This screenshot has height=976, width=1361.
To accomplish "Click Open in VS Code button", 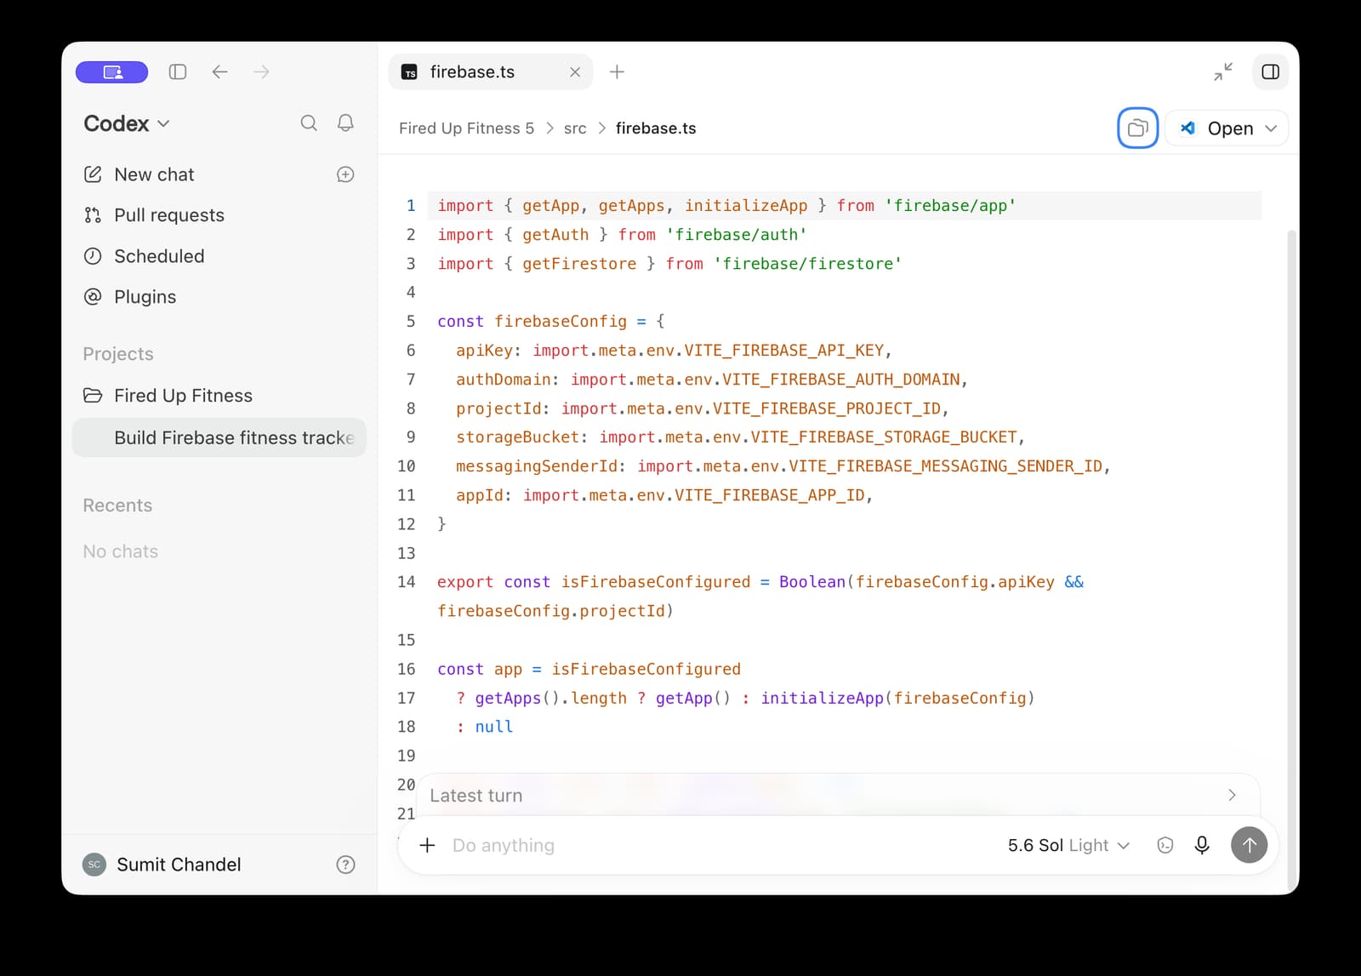I will pyautogui.click(x=1216, y=128).
